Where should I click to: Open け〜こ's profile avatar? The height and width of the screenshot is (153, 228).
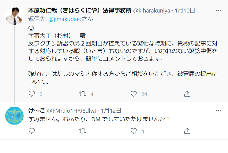[14, 116]
